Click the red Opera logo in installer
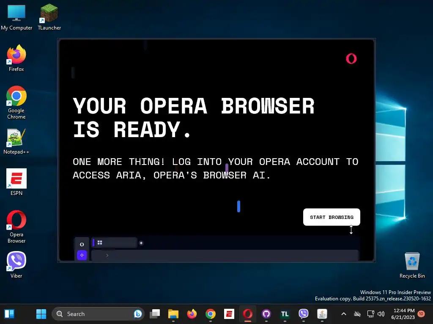The image size is (433, 324). [x=351, y=59]
